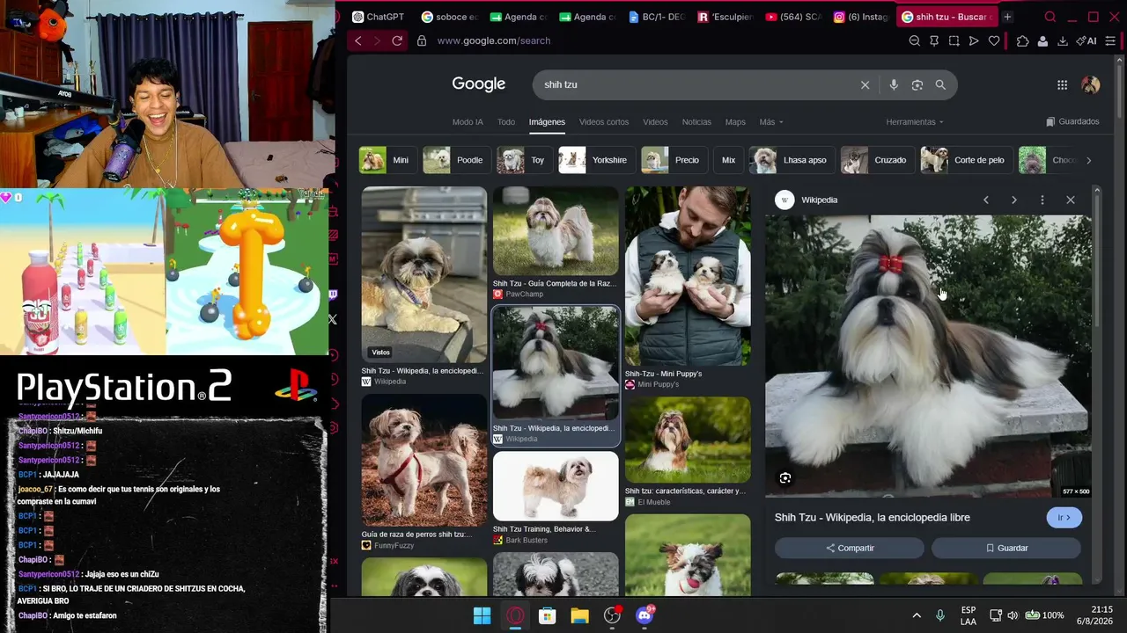Switch to the ChatGPT tab

point(378,17)
